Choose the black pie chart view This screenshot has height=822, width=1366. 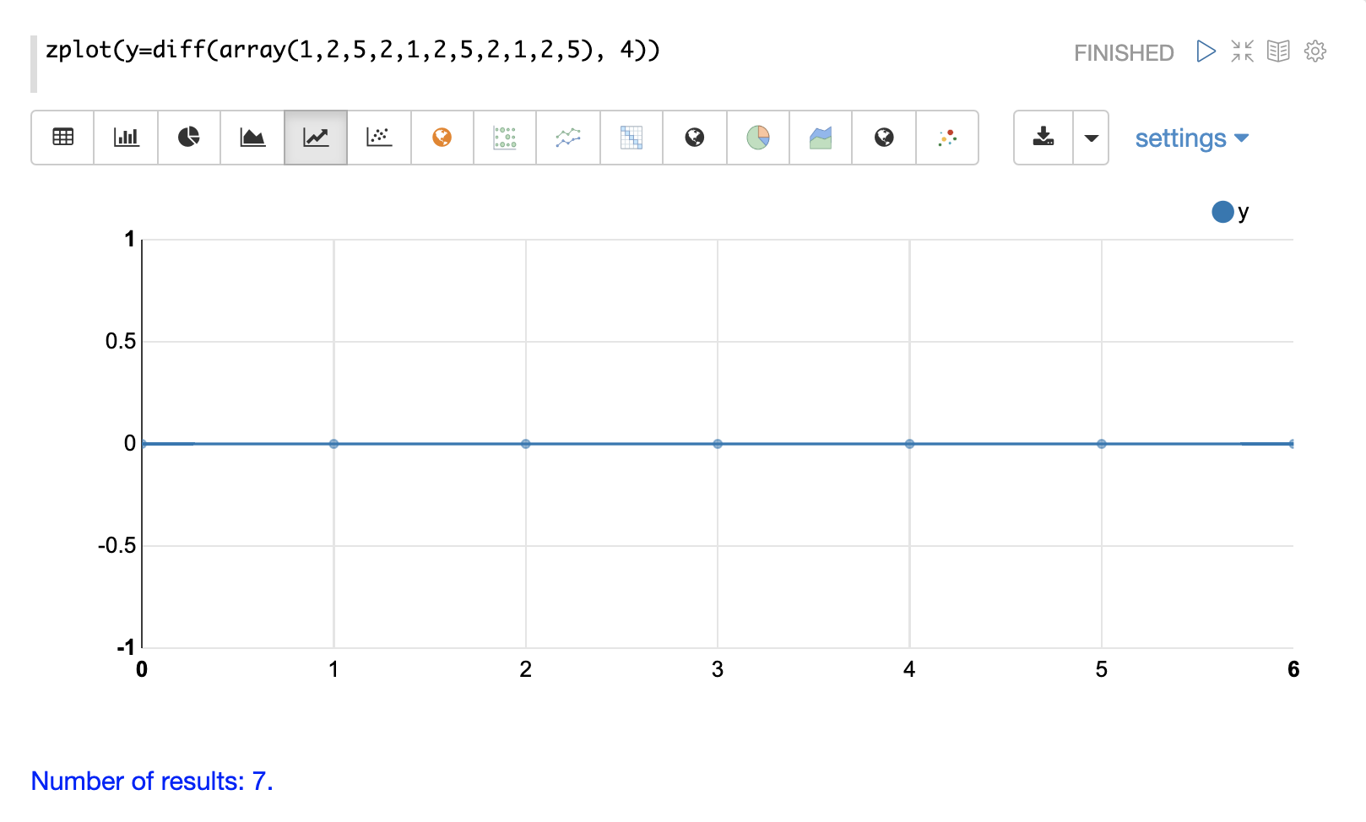click(189, 138)
